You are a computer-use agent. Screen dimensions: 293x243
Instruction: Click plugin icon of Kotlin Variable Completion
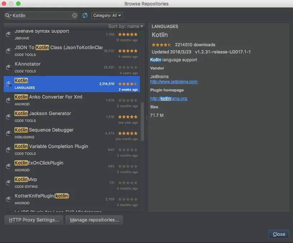pyautogui.click(x=9, y=150)
